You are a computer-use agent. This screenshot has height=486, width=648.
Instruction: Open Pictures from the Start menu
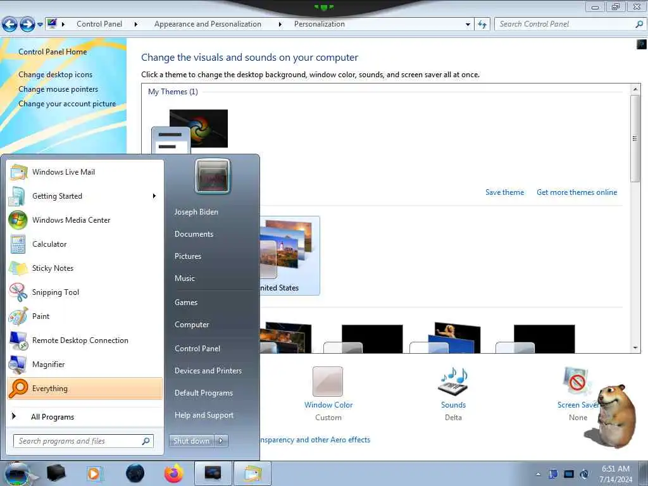[187, 256]
